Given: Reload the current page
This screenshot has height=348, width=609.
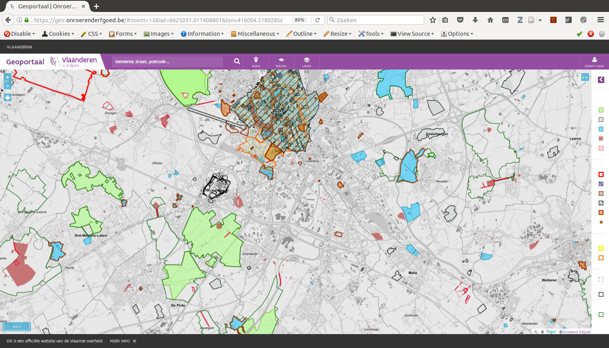Looking at the screenshot, I should [317, 20].
